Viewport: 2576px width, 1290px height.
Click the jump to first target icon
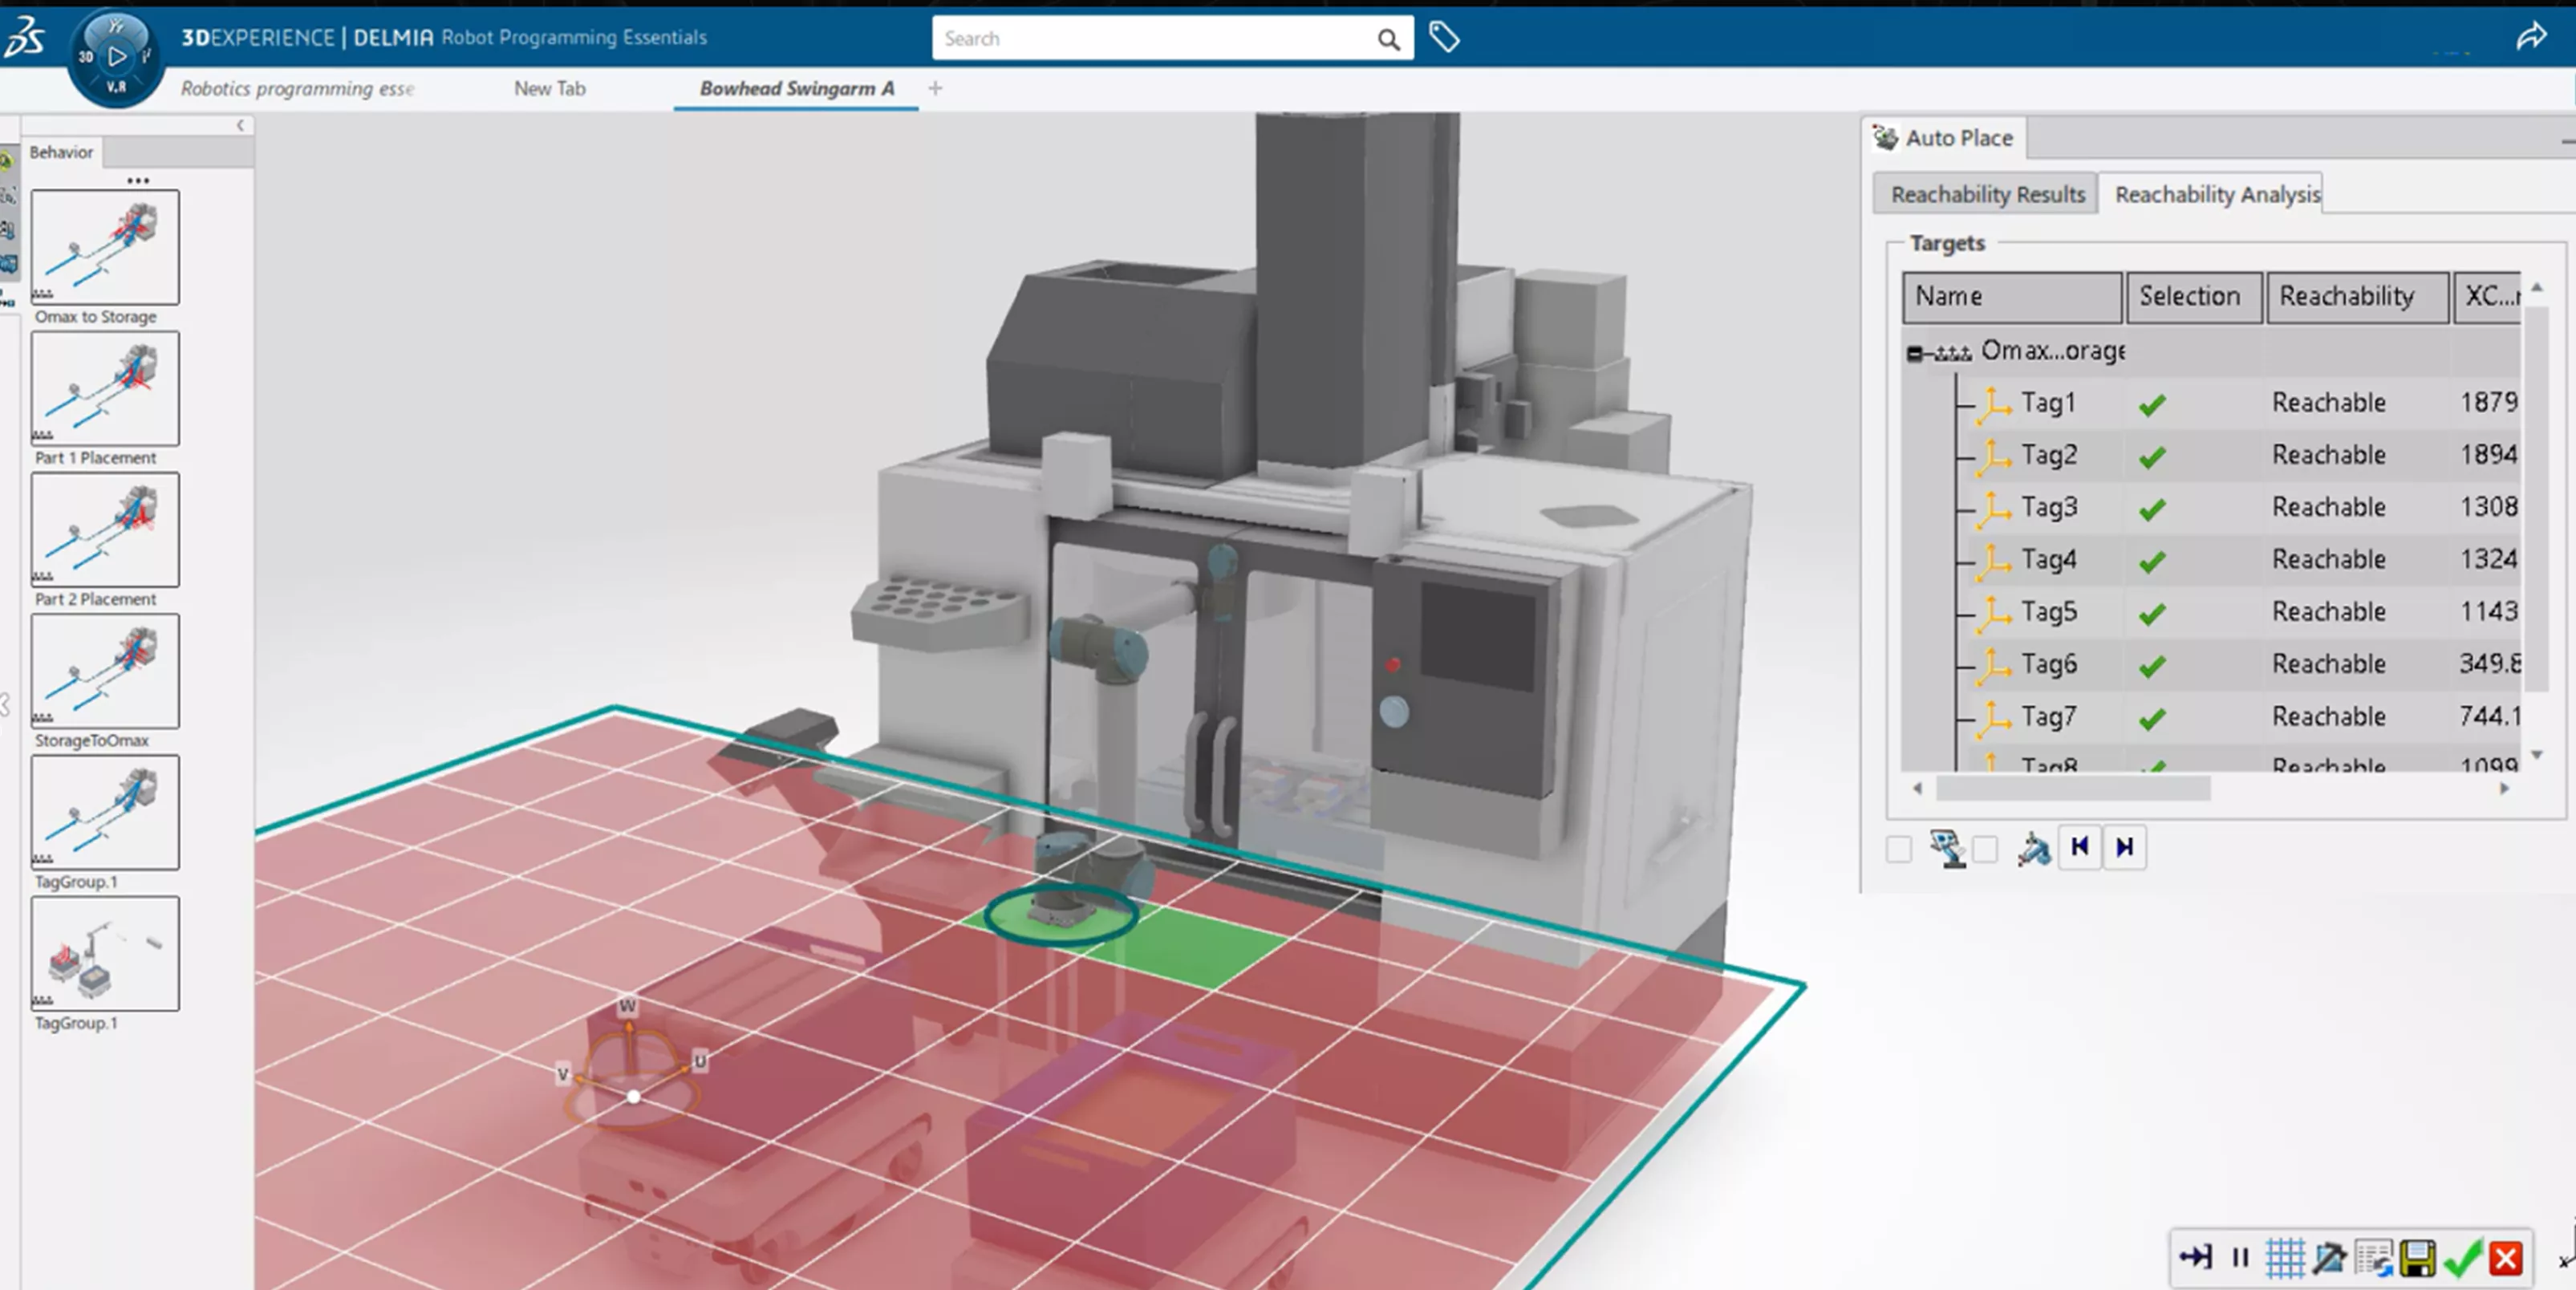2079,844
